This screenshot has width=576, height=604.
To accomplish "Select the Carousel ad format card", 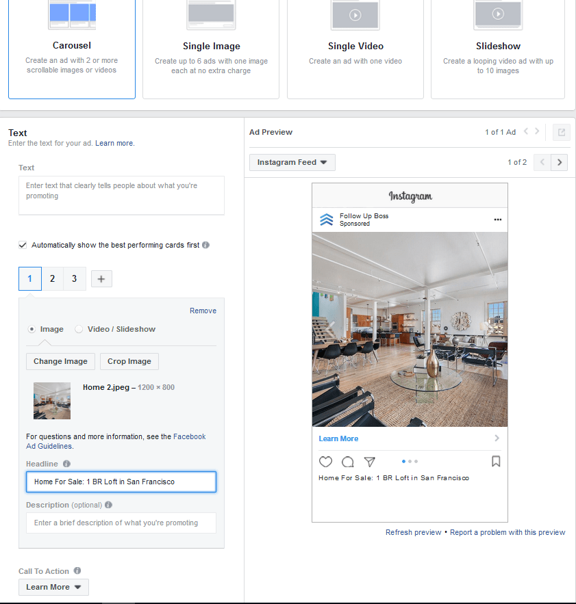I will [72, 49].
